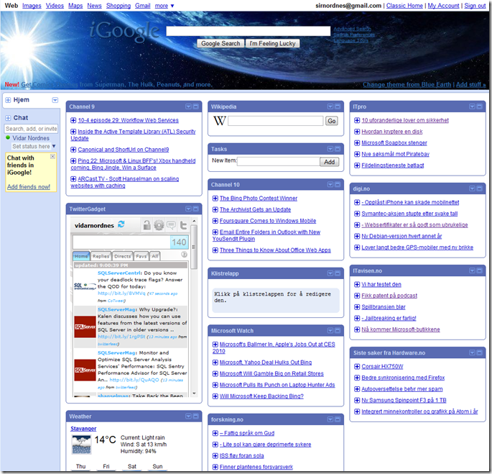Click the Twitter 't' logo icon
Viewport: 492px width, 474px height.
pos(183,225)
